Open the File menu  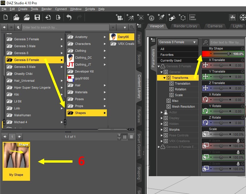point(4,9)
